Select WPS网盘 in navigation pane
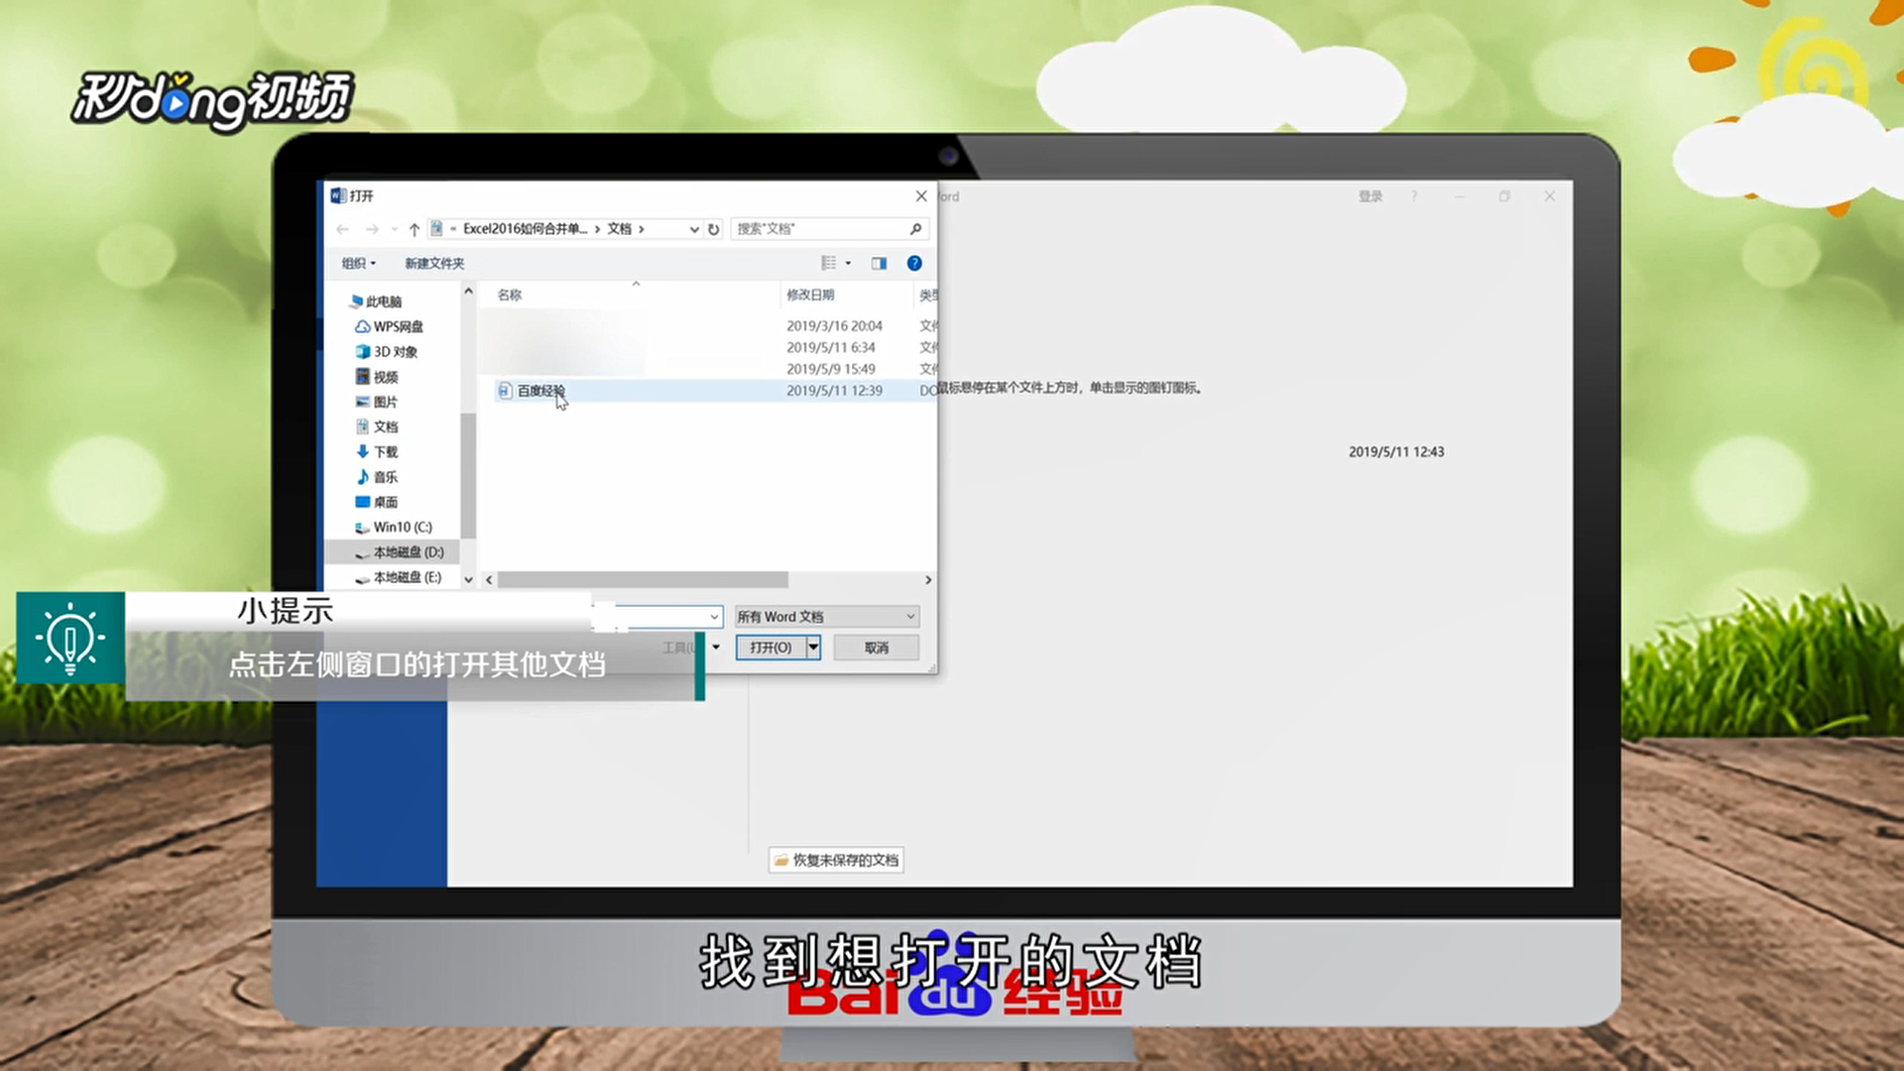This screenshot has height=1071, width=1904. coord(397,326)
